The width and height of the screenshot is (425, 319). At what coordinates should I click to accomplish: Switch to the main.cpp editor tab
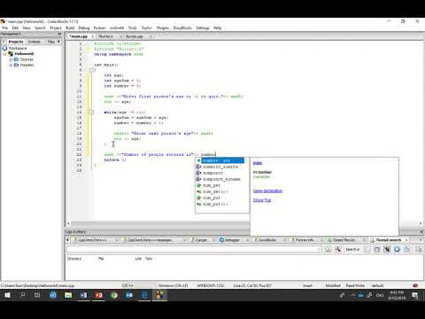pyautogui.click(x=79, y=36)
